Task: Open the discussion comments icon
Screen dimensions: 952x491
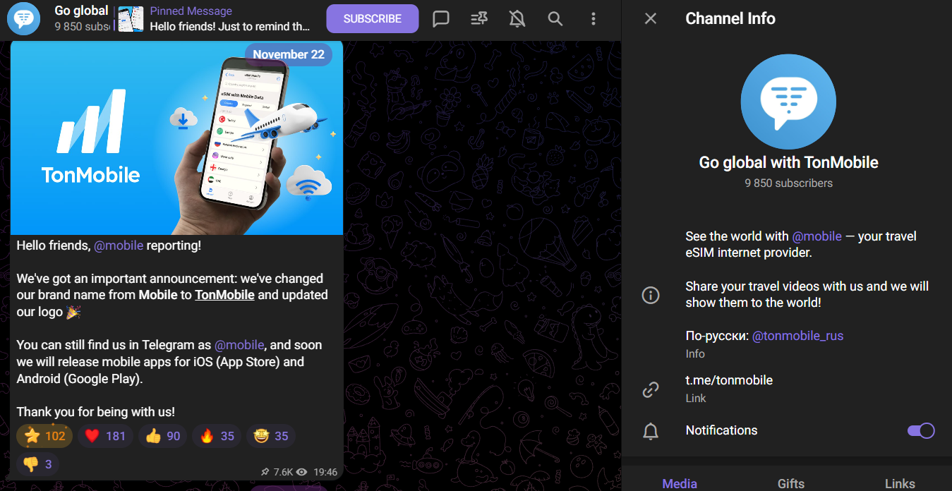Action: (x=441, y=19)
